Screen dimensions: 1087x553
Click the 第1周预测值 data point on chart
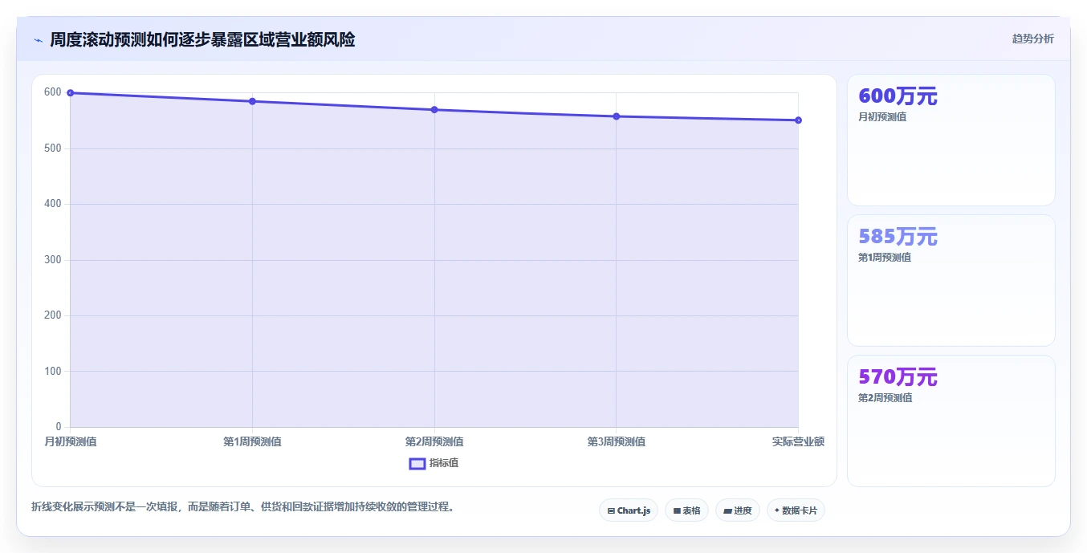point(252,101)
